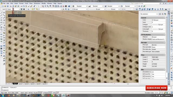Select the Polyline draw tool
This screenshot has width=173, height=97.
click(x=1, y=18)
